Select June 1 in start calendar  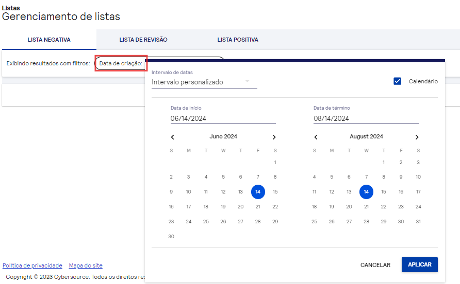[x=275, y=162]
